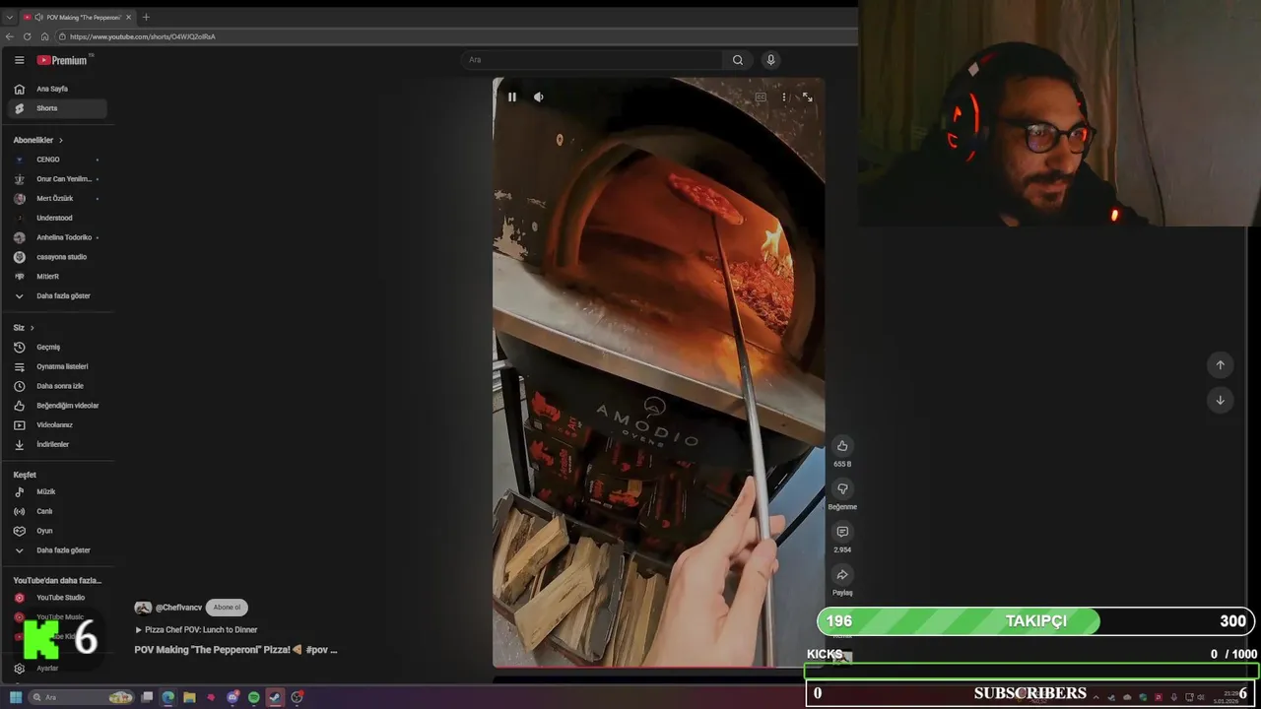Screen dimensions: 1261x709
Task: Open Understood channel in sidebar
Action: coord(57,218)
